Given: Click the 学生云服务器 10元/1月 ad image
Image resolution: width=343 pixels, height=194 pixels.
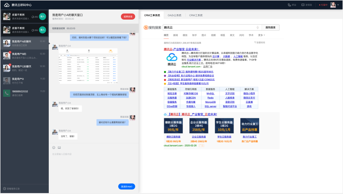Looking at the screenshot, I should [x=224, y=126].
